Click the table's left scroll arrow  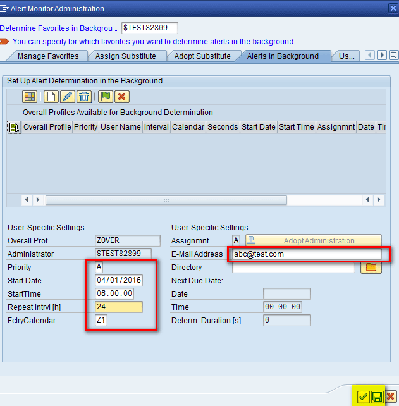(x=27, y=200)
